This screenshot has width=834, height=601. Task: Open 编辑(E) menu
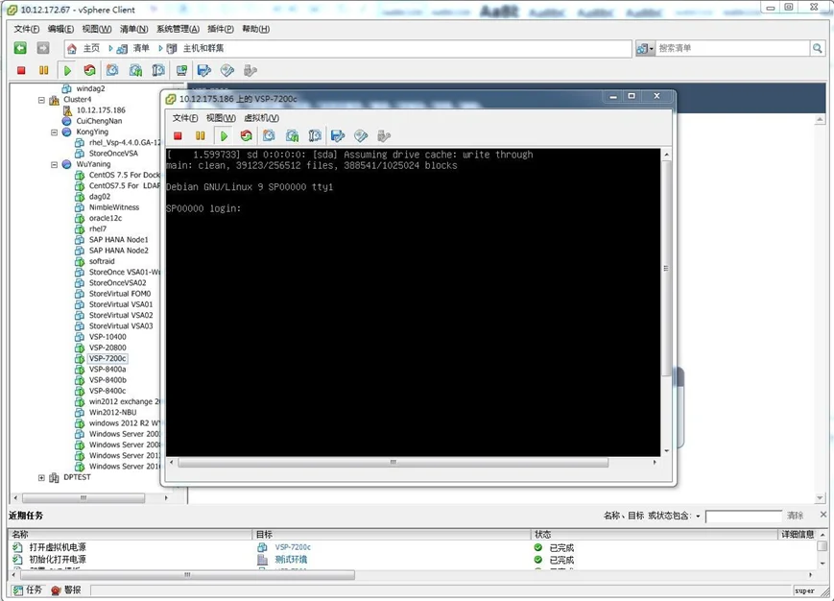(60, 29)
